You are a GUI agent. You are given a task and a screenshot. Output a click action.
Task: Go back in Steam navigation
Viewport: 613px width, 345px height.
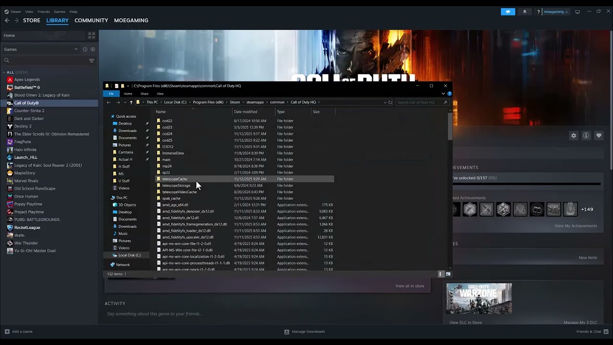click(x=7, y=21)
